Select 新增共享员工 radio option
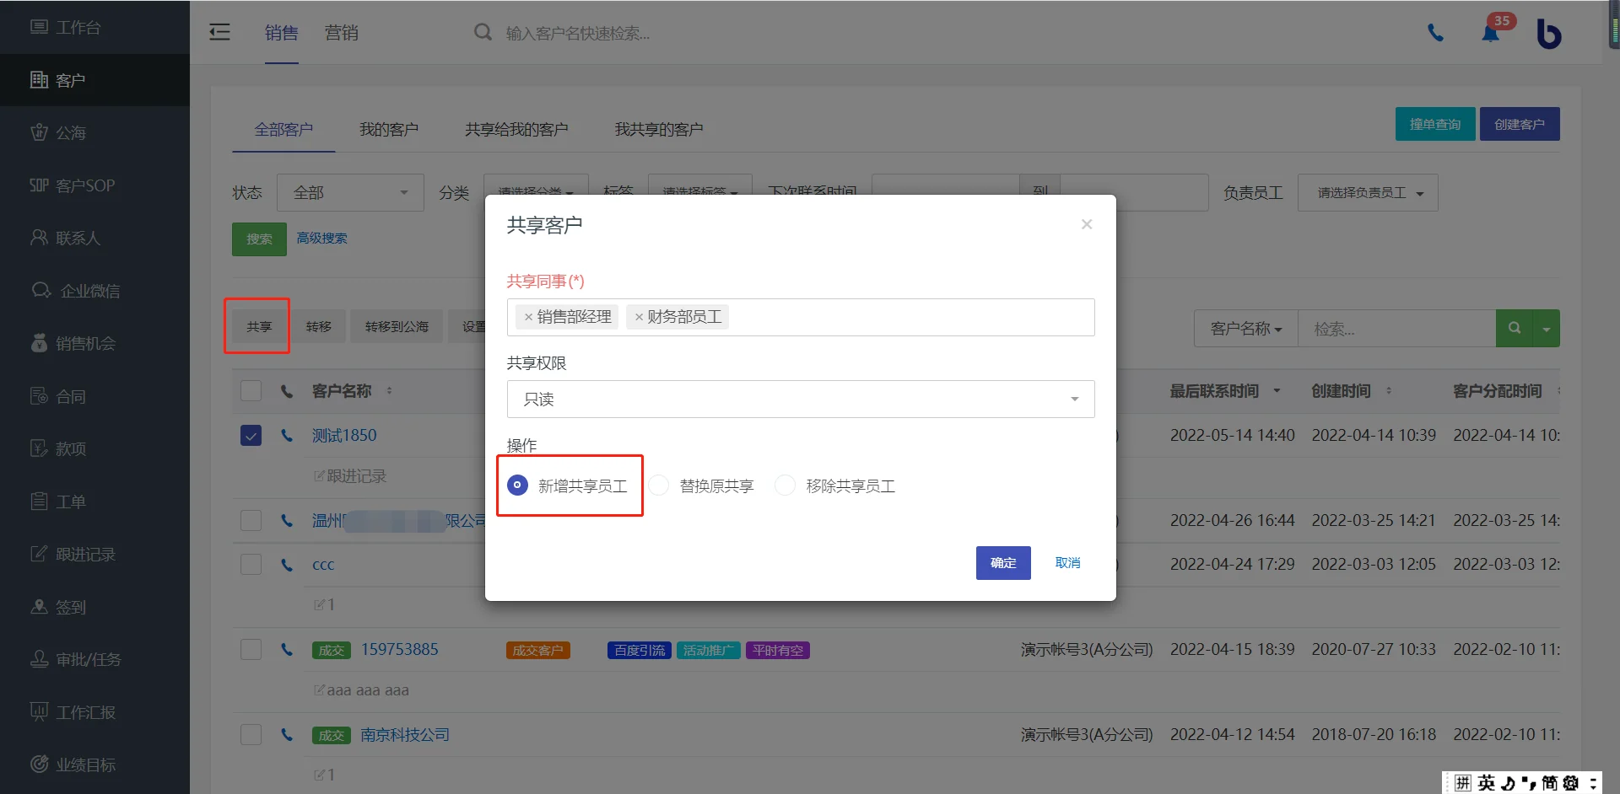 (517, 486)
